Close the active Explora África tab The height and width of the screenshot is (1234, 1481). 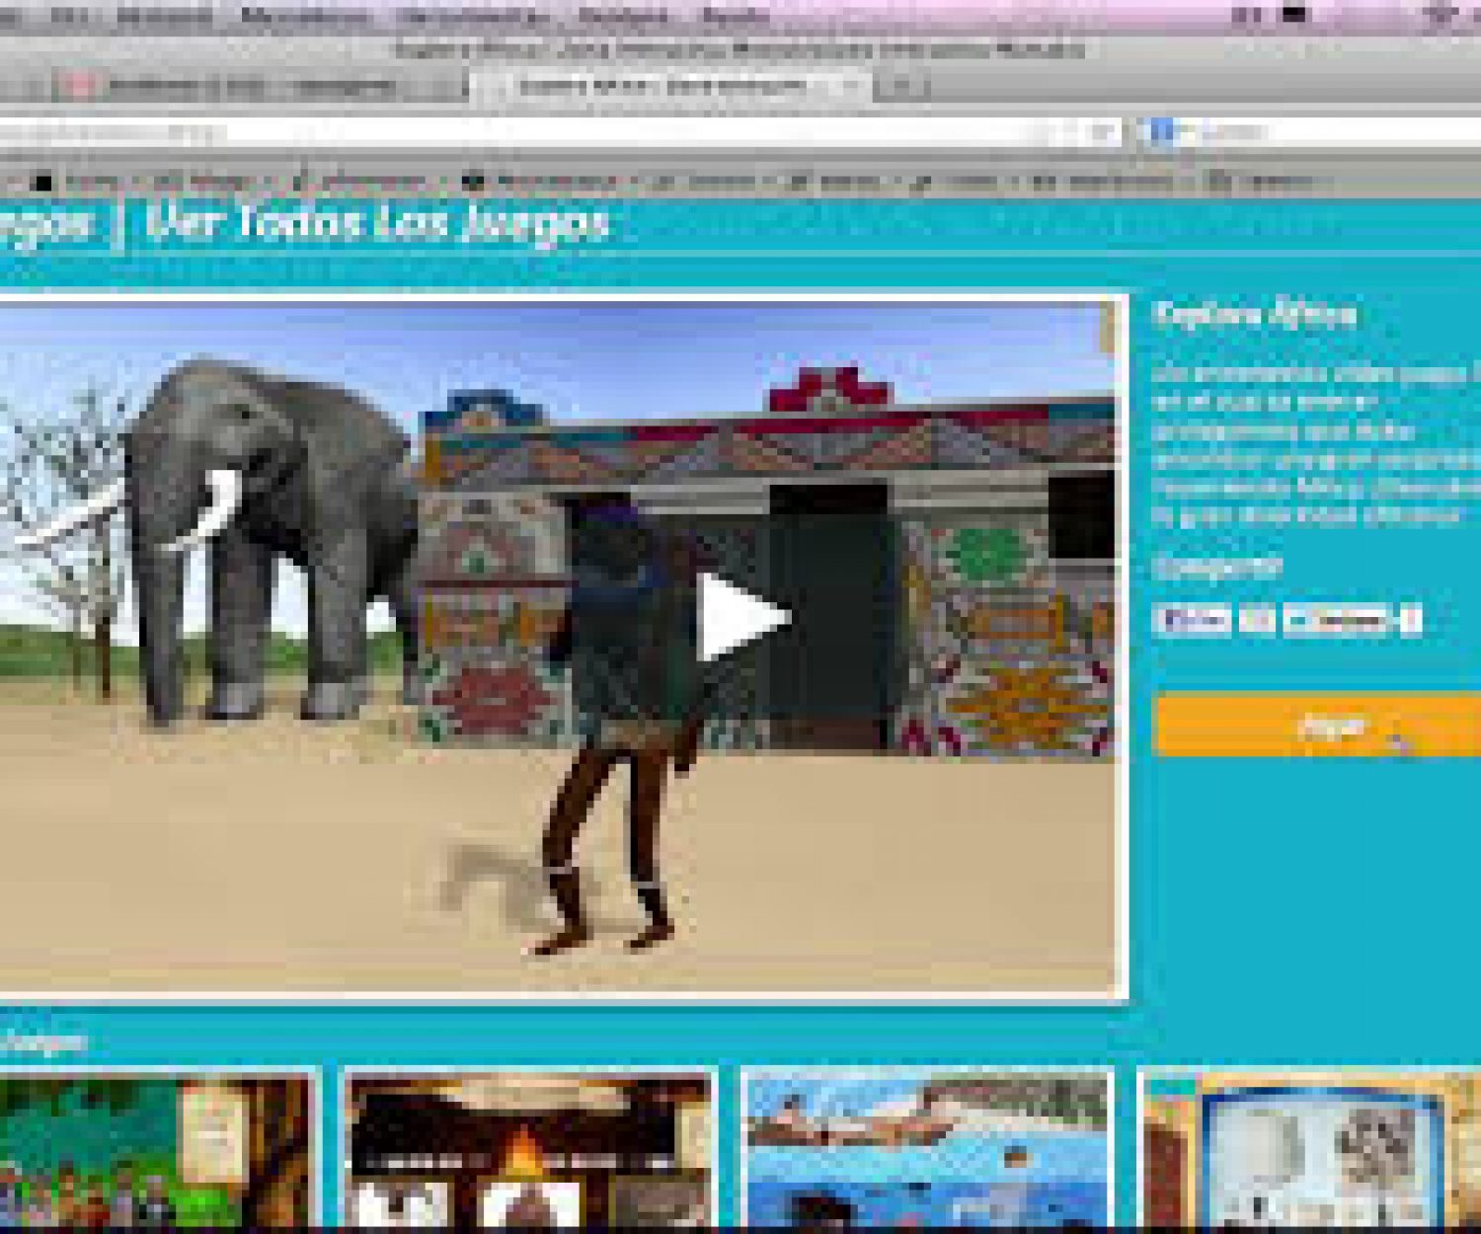coord(847,87)
